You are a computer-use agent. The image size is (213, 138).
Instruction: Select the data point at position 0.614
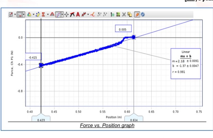134,37
